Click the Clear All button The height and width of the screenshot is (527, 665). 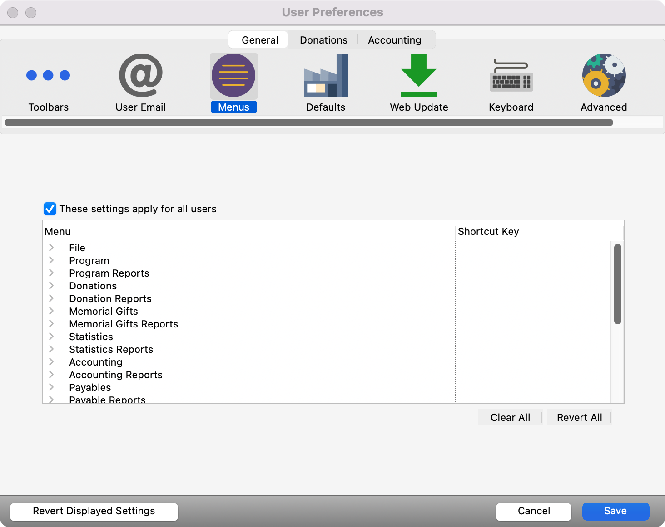click(510, 417)
